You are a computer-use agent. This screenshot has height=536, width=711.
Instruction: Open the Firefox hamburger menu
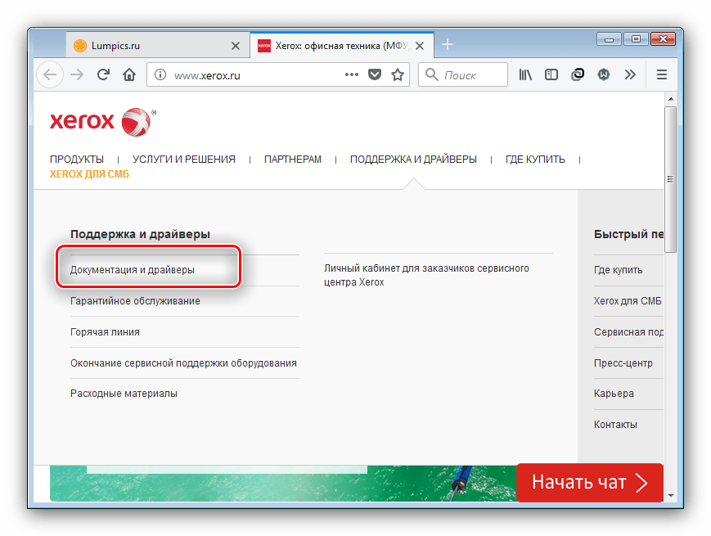661,74
